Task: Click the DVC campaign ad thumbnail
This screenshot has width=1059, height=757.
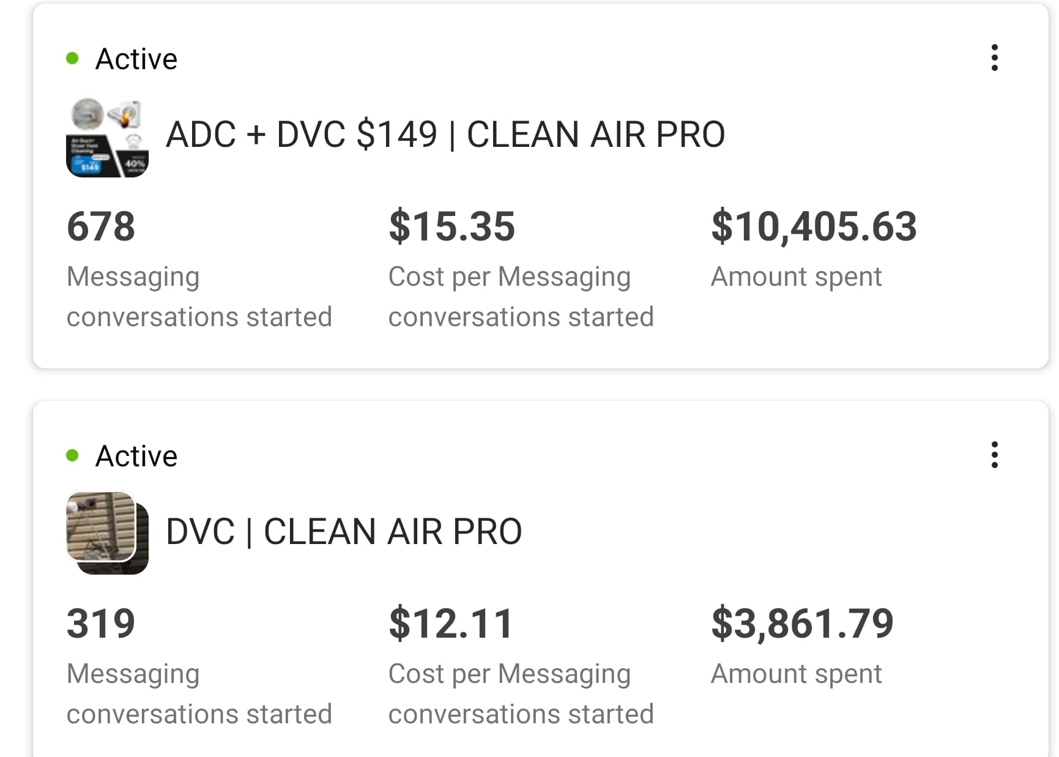Action: click(x=107, y=532)
